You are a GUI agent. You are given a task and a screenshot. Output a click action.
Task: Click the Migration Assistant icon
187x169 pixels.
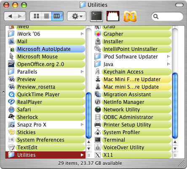tap(98, 94)
